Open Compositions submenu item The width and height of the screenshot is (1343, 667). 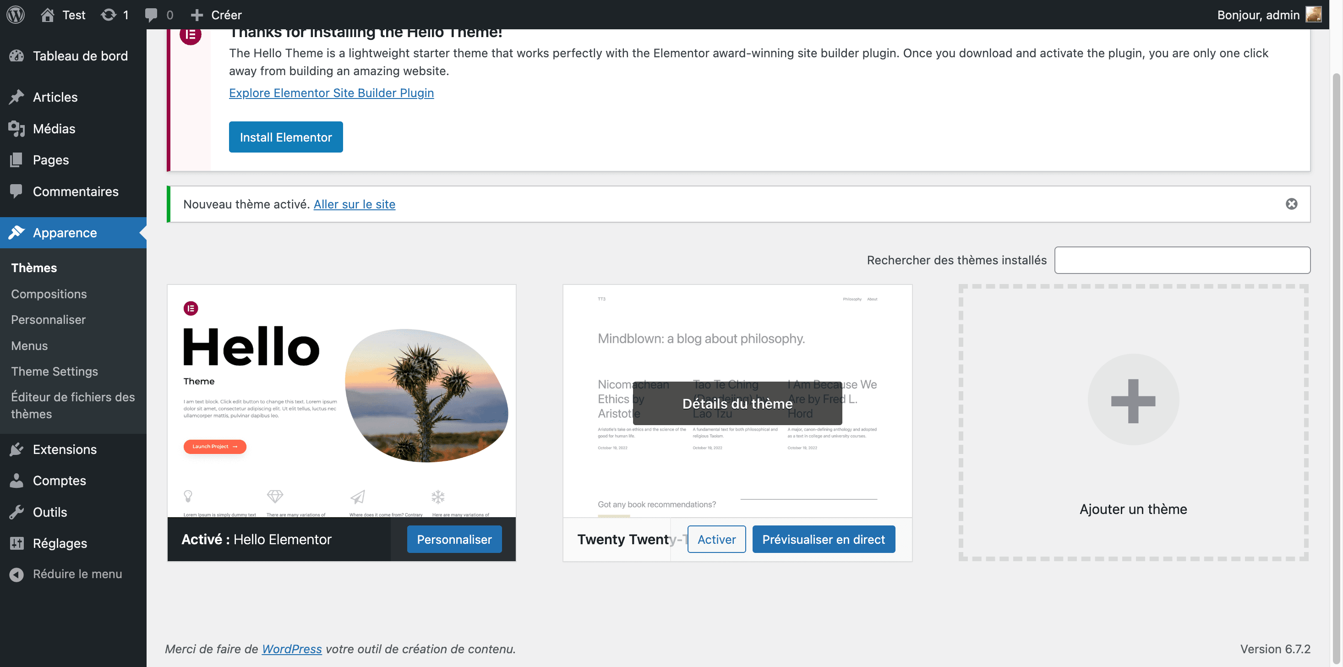click(49, 294)
